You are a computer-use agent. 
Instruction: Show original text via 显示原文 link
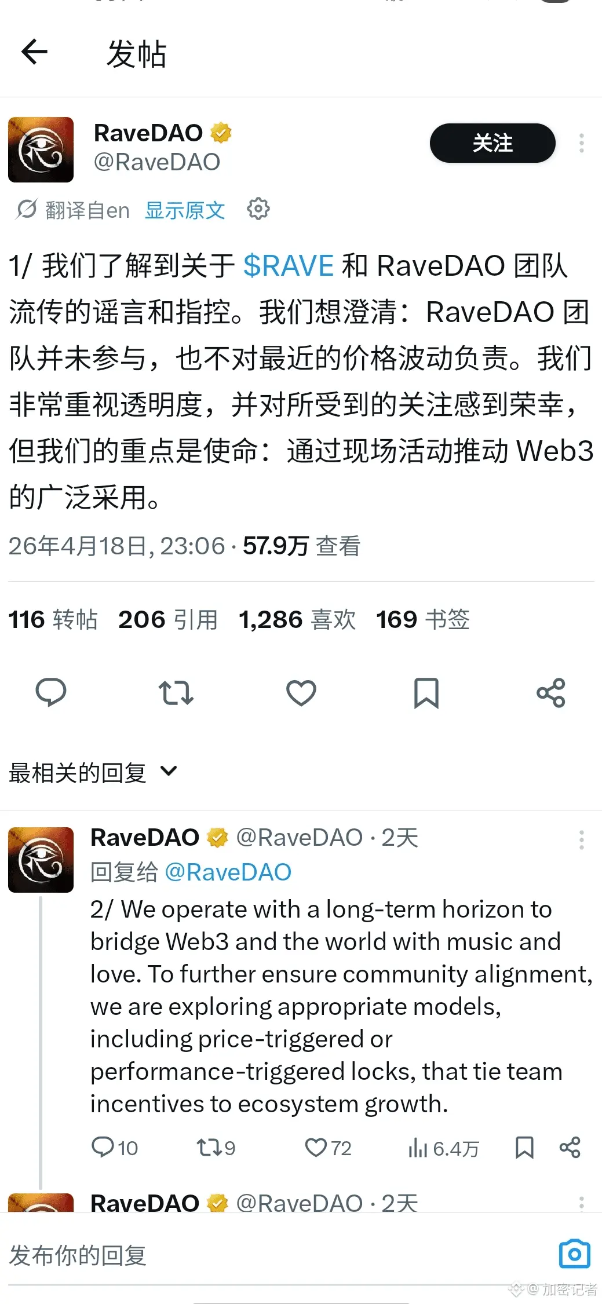[185, 210]
